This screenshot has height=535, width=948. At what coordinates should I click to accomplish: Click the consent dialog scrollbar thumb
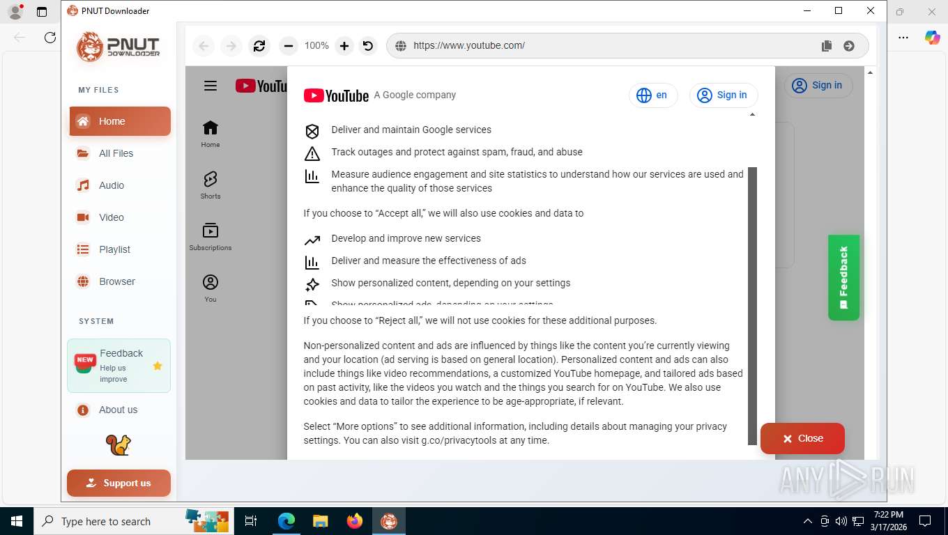point(752,307)
